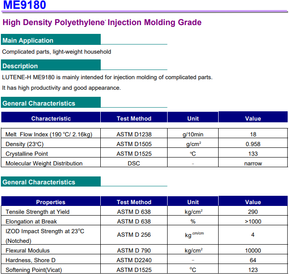289x275 pixels.
Task: Click the ASTM D 256 test method cell
Action: pyautogui.click(x=134, y=235)
